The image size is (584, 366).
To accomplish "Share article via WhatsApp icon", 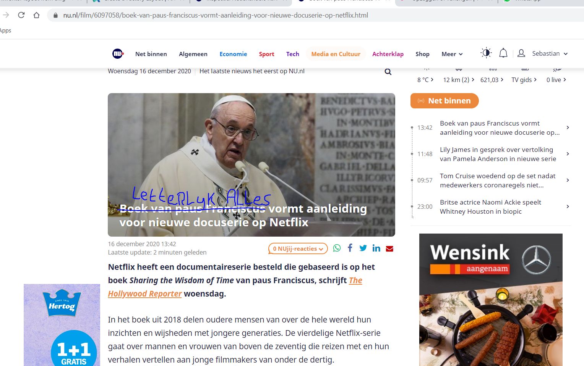I will [x=337, y=248].
